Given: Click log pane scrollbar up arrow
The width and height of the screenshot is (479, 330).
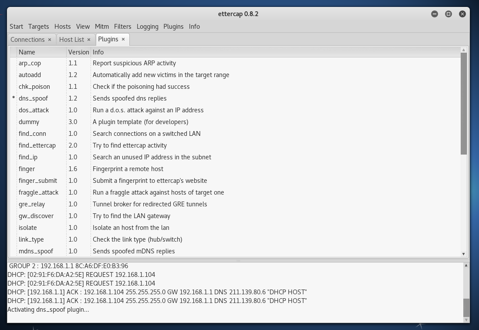Looking at the screenshot, I should tap(466, 265).
